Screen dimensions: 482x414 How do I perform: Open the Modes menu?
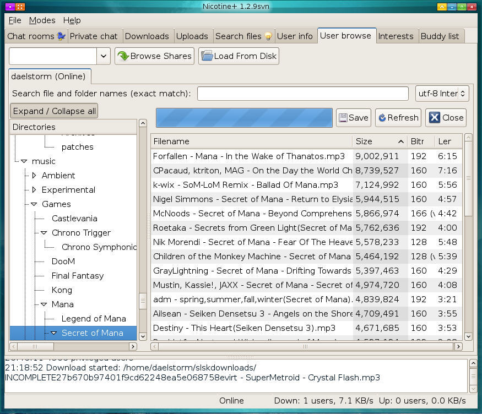click(42, 20)
